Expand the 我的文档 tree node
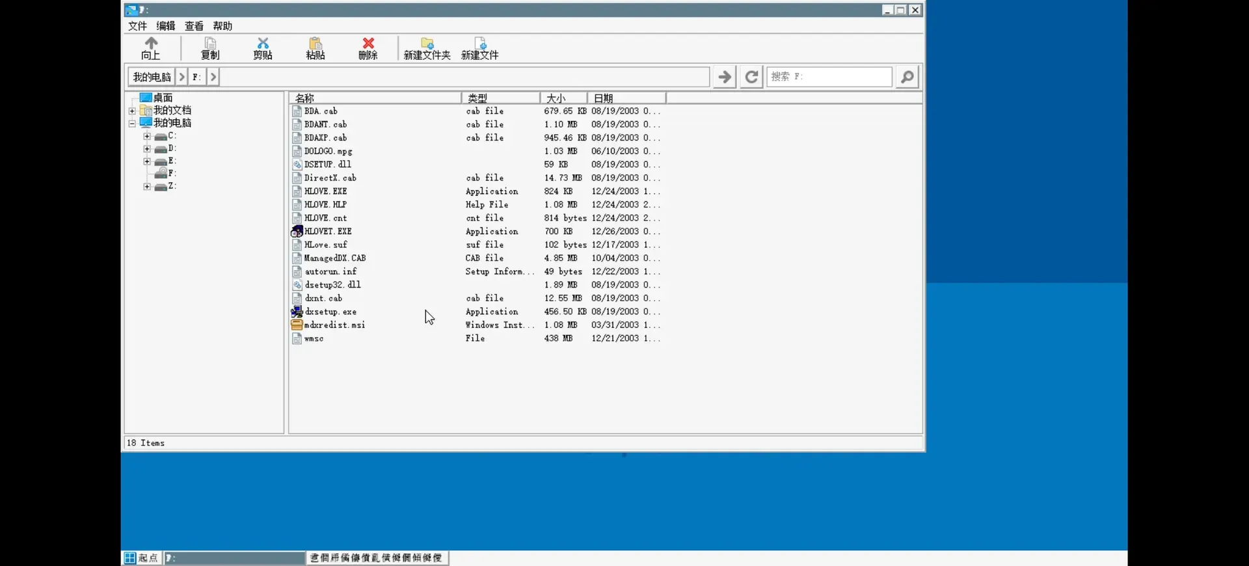 tap(132, 111)
